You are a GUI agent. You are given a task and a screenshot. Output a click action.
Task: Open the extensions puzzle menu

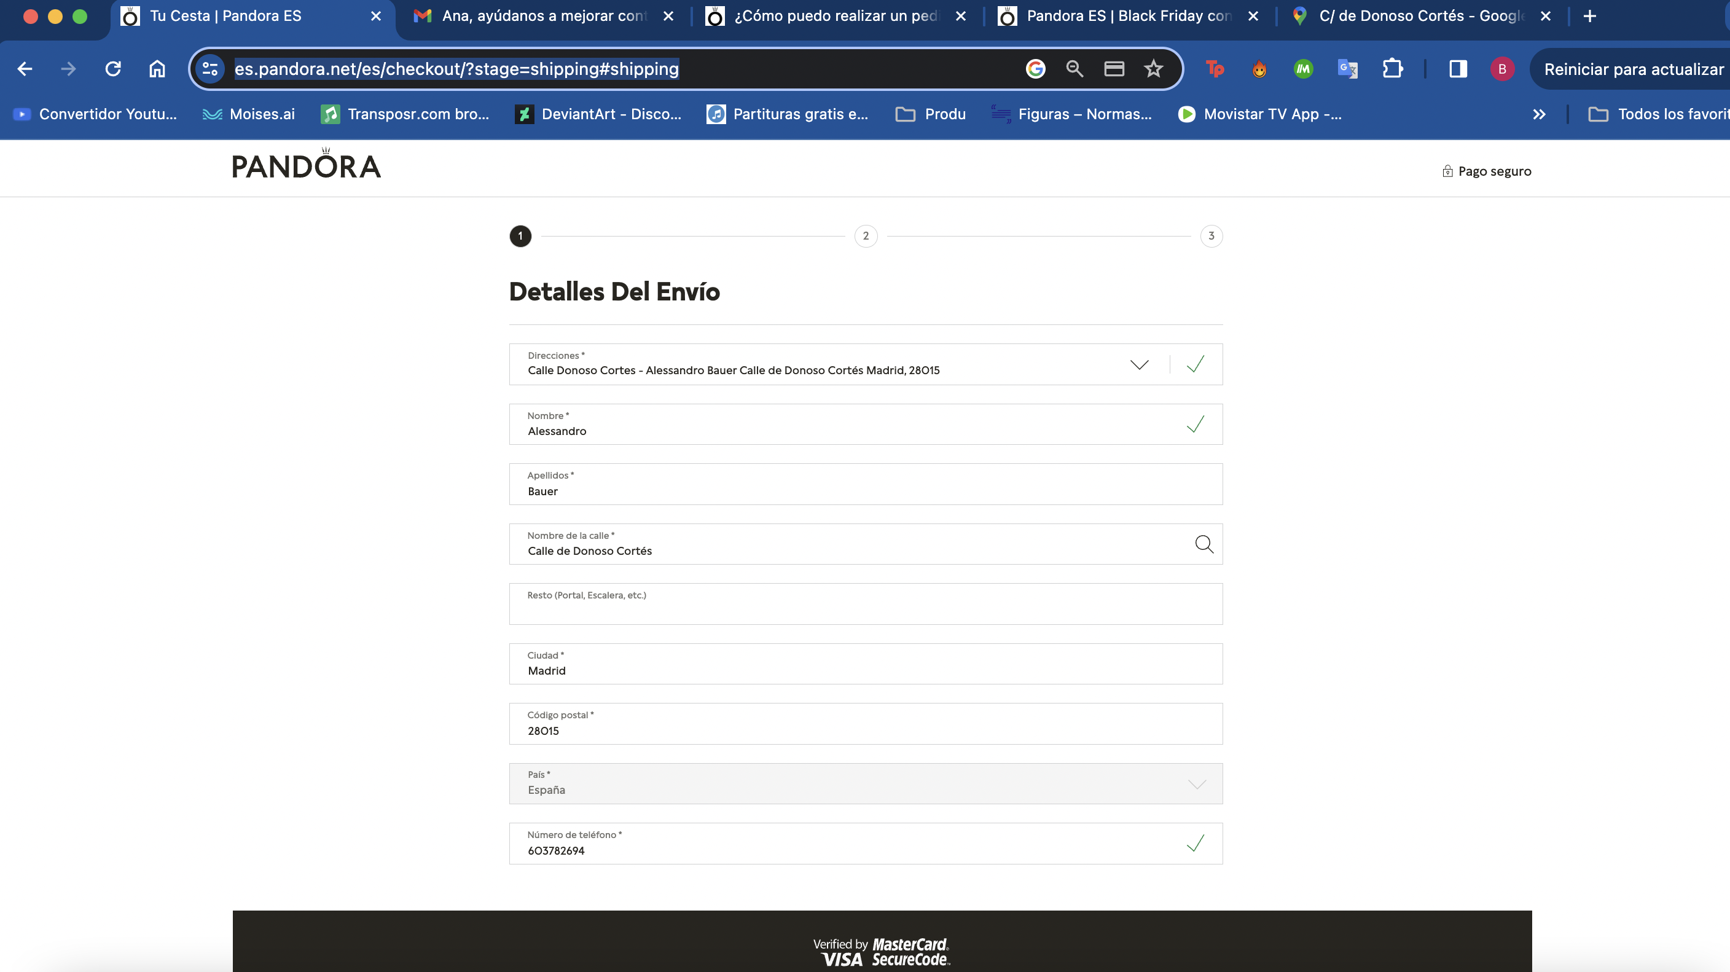click(x=1392, y=69)
